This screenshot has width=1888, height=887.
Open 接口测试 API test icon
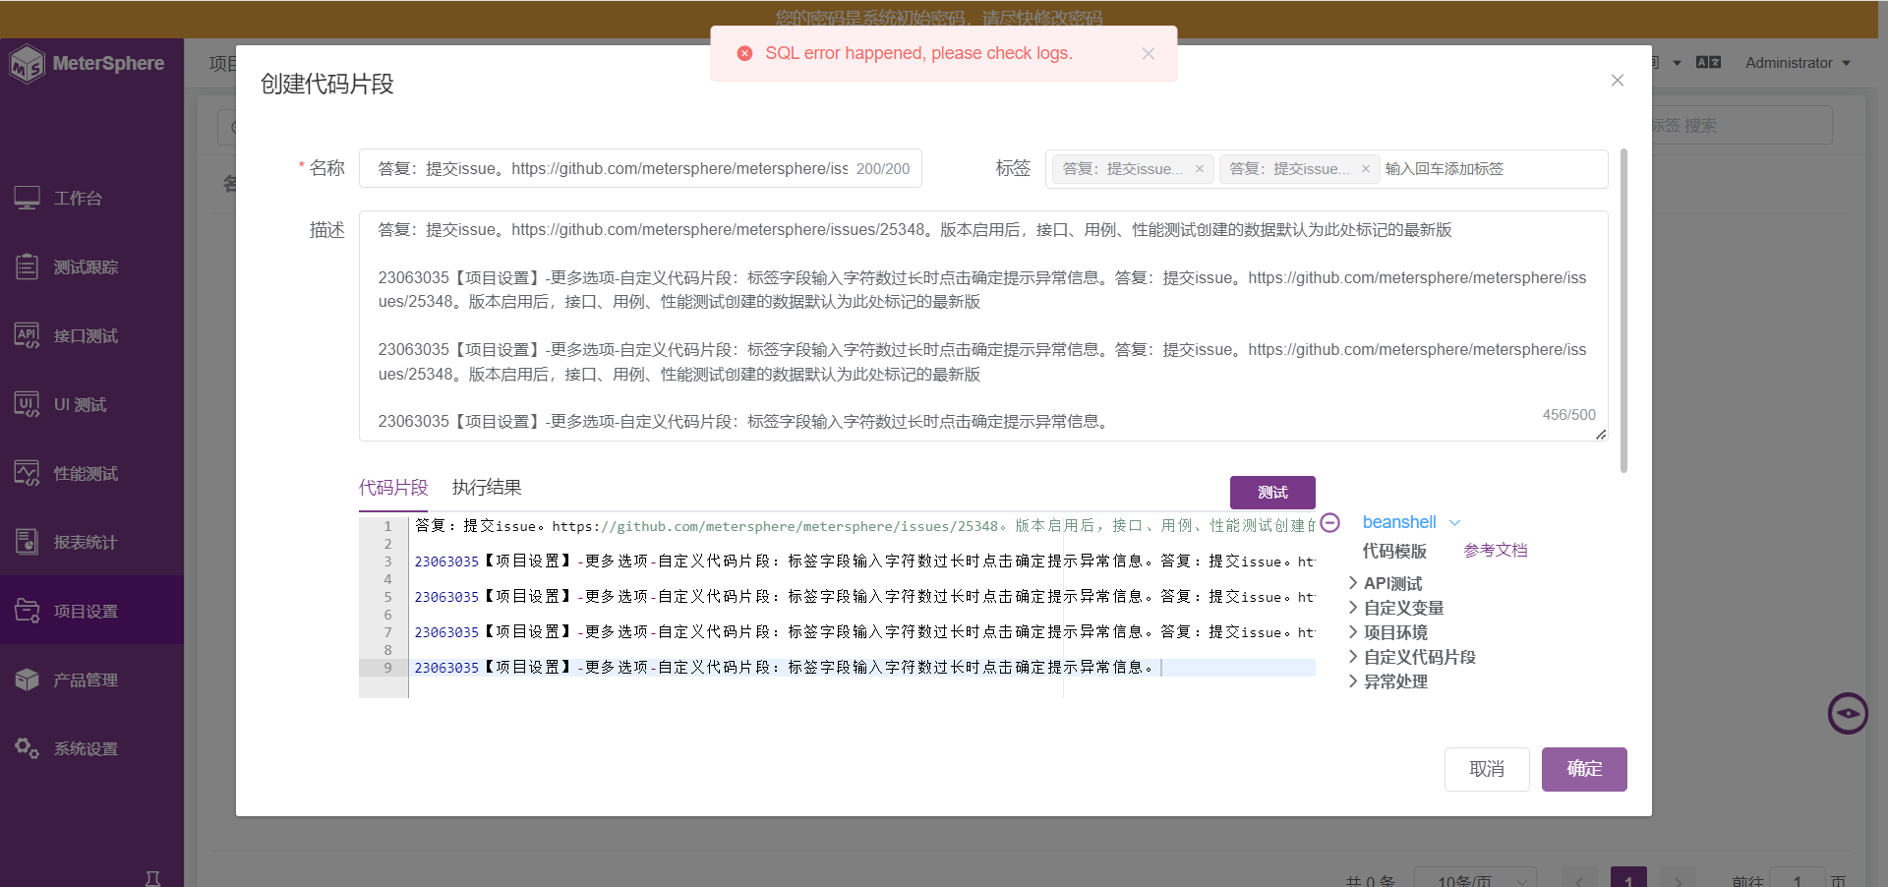[x=27, y=335]
